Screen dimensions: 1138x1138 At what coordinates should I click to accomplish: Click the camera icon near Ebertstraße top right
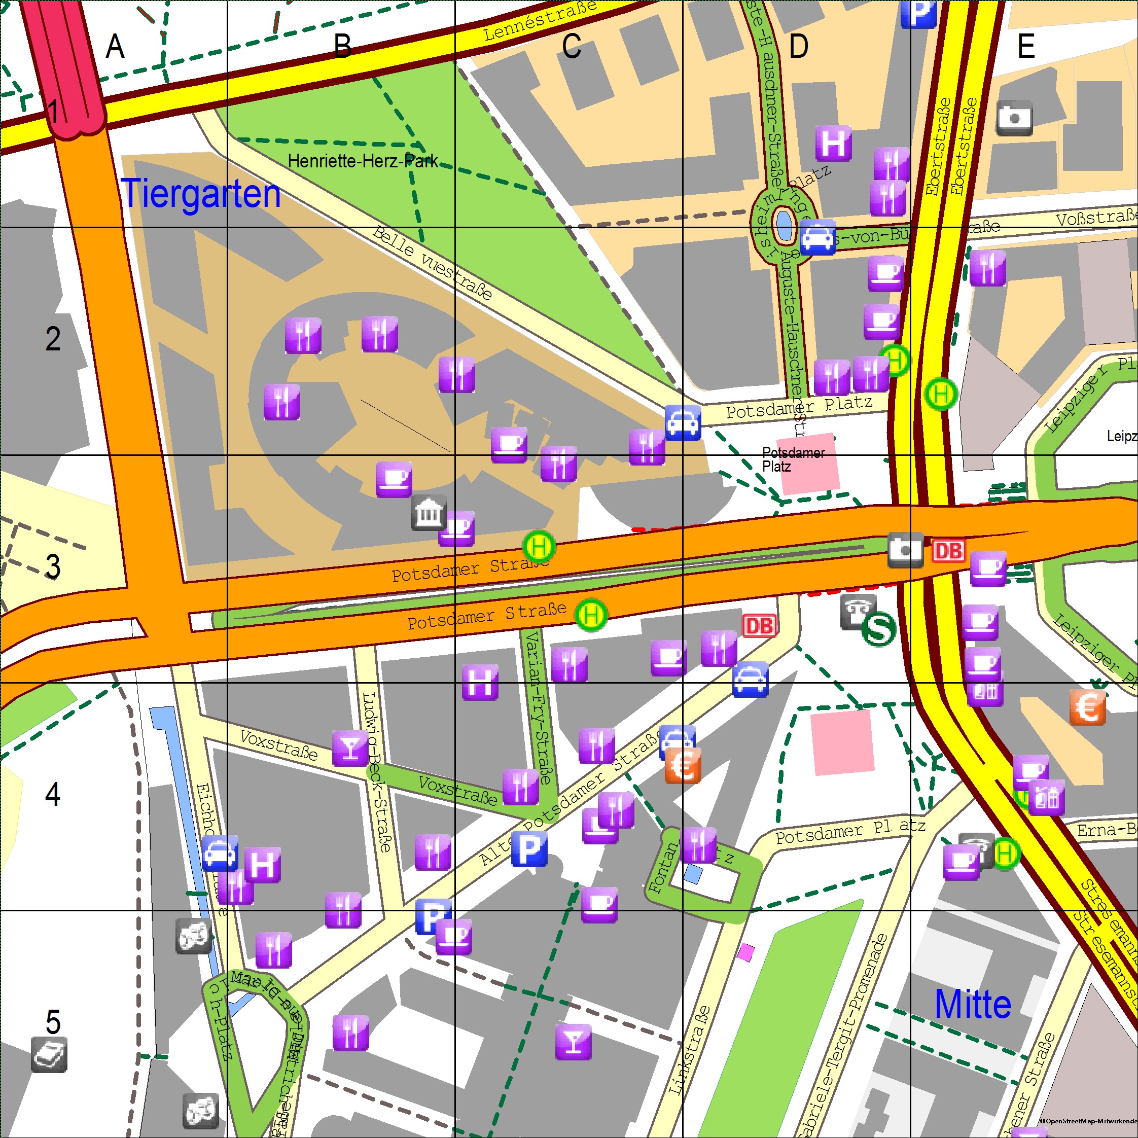1014,118
